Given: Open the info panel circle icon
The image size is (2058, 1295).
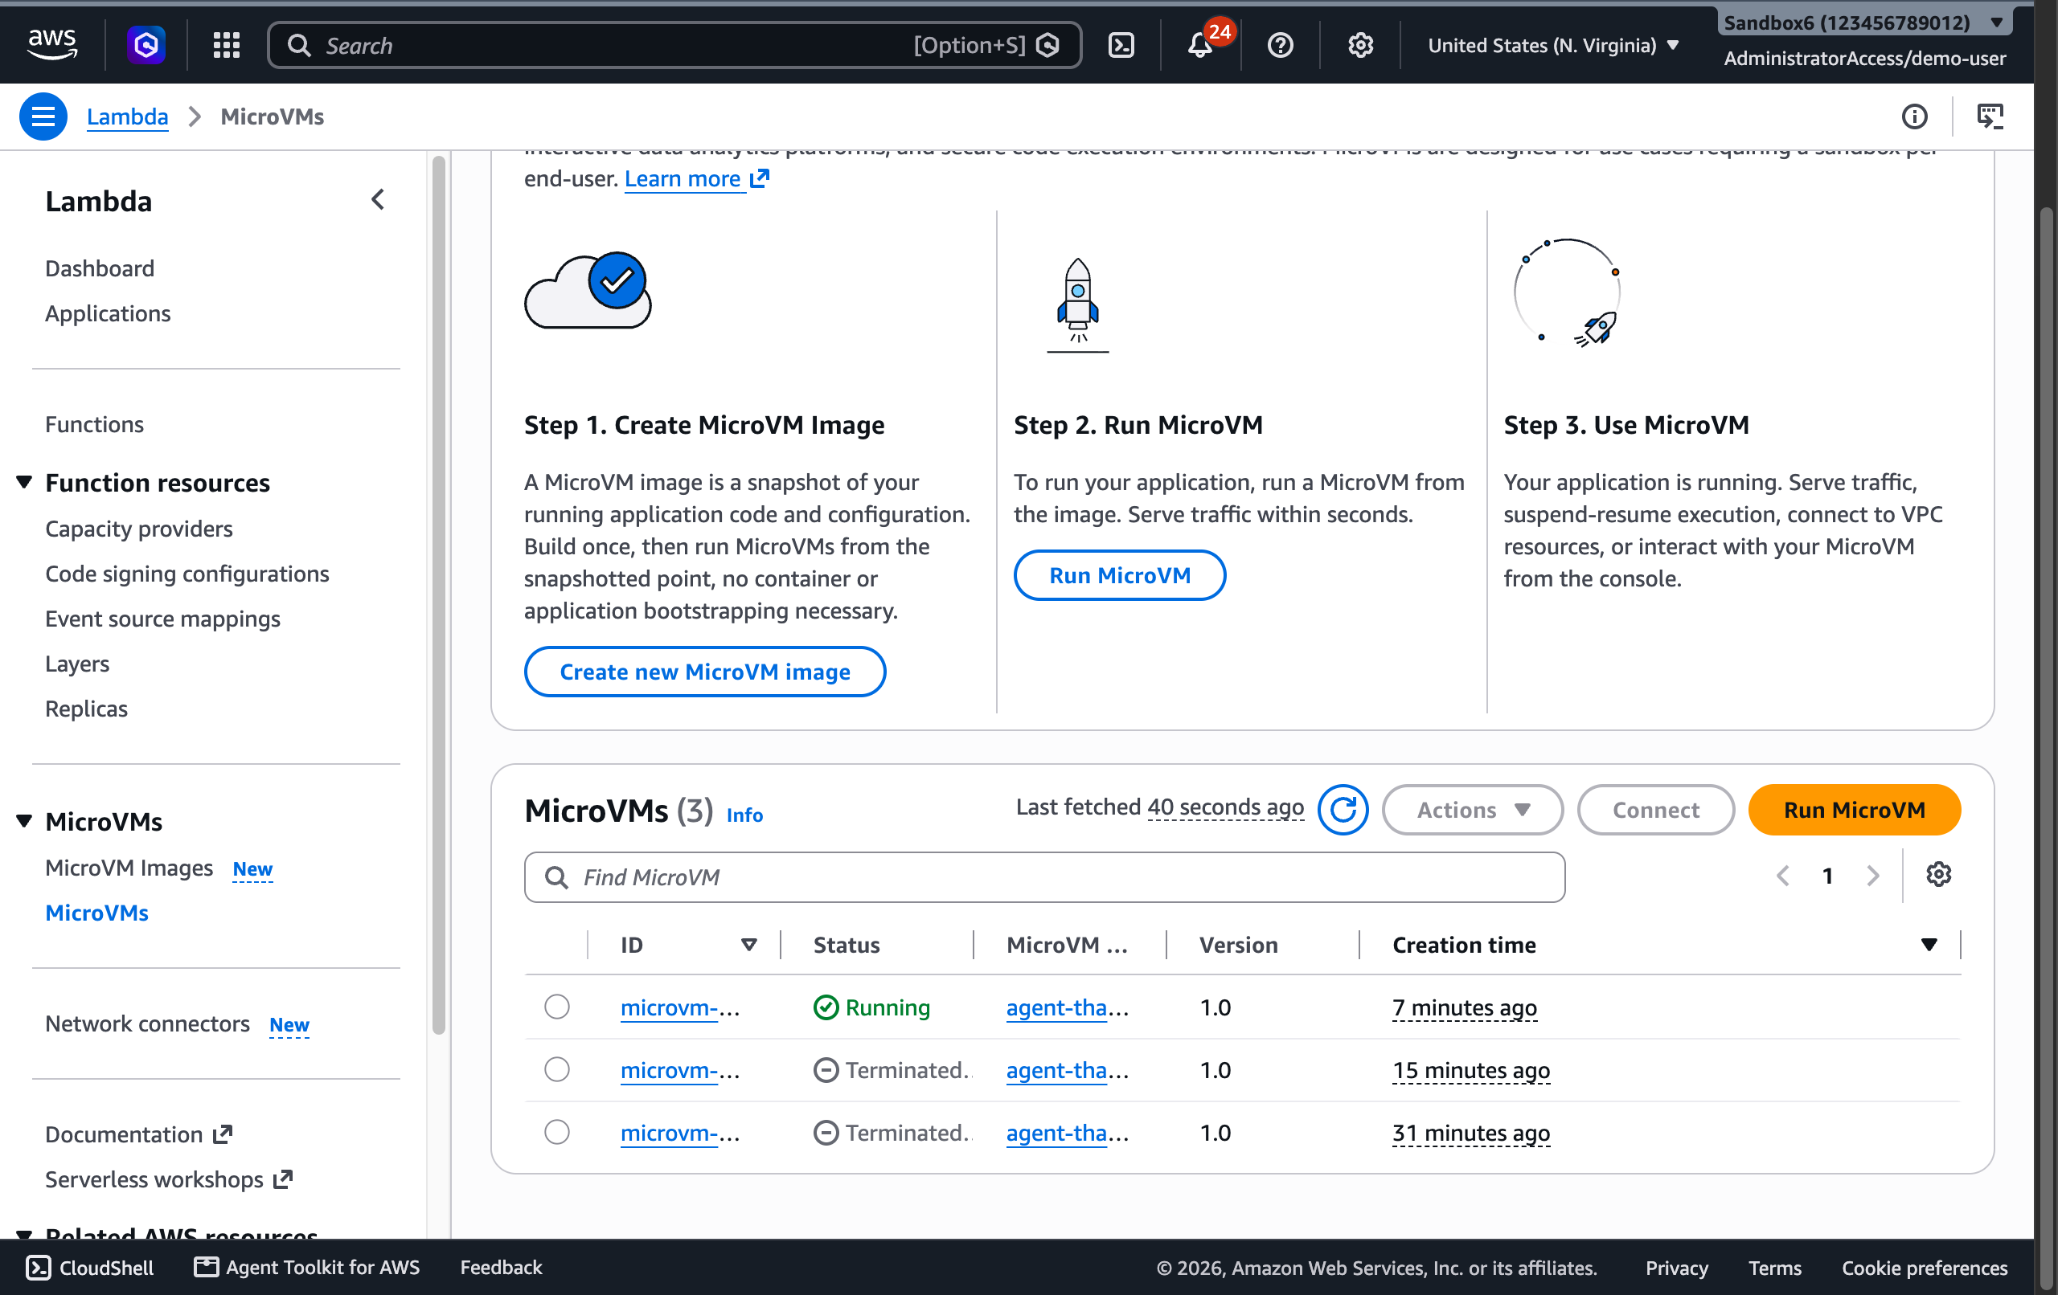Looking at the screenshot, I should tap(1914, 116).
